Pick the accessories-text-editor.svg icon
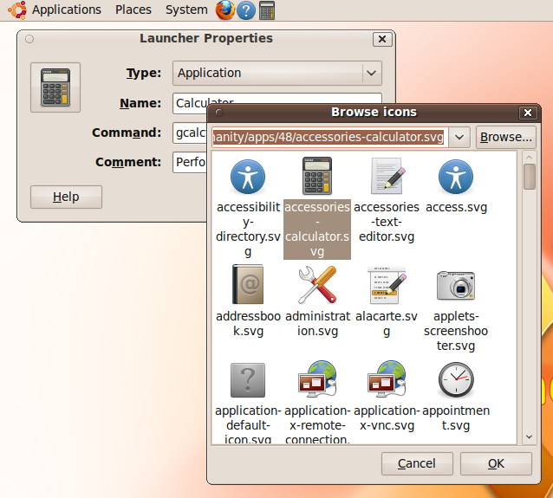The width and height of the screenshot is (553, 498). [387, 176]
